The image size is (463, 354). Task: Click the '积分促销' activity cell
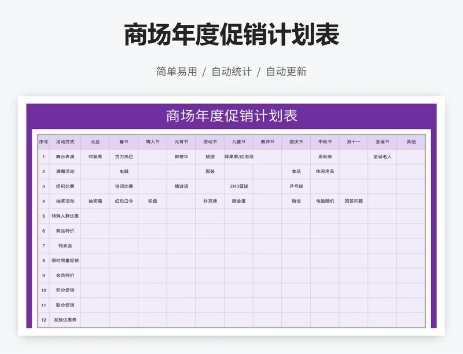pyautogui.click(x=65, y=290)
